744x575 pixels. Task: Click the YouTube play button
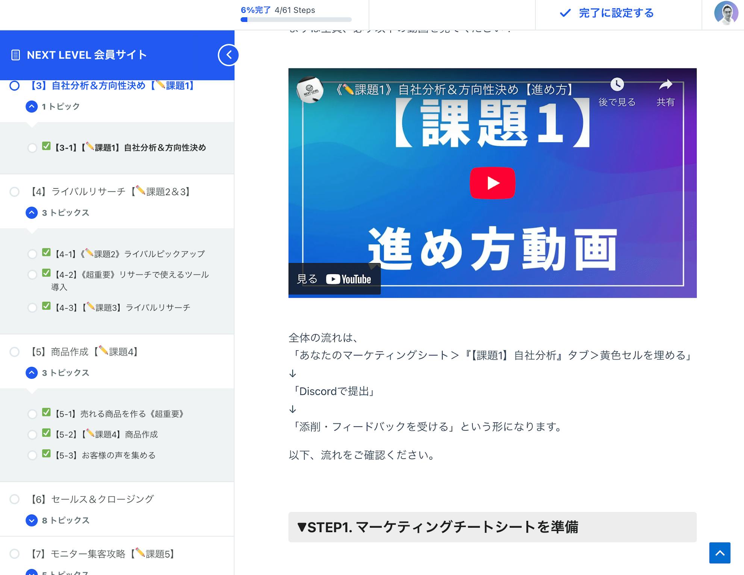pos(492,183)
